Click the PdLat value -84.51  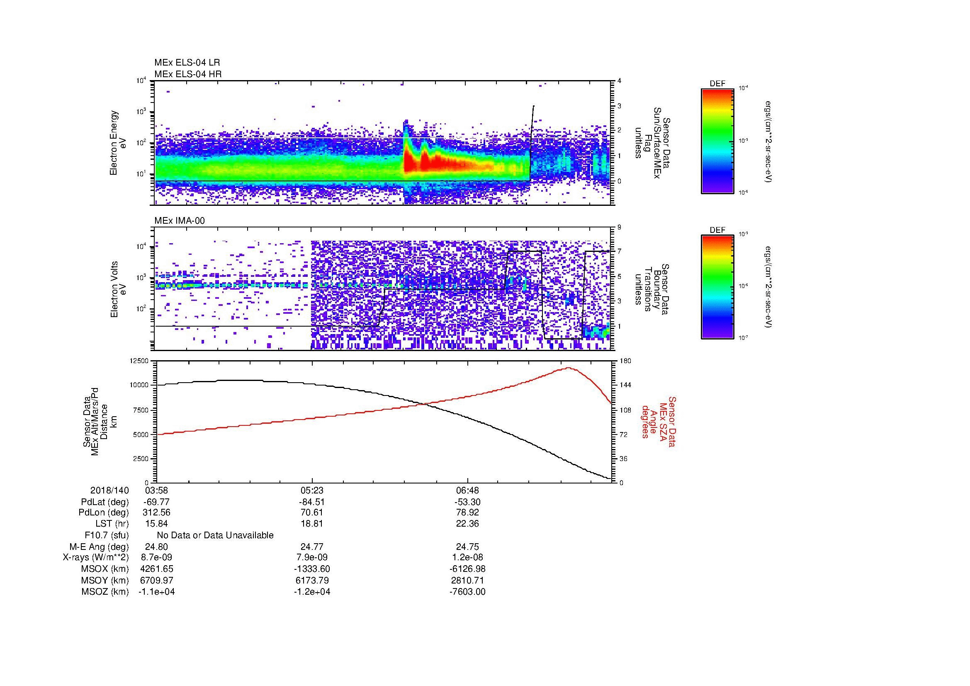[x=312, y=502]
